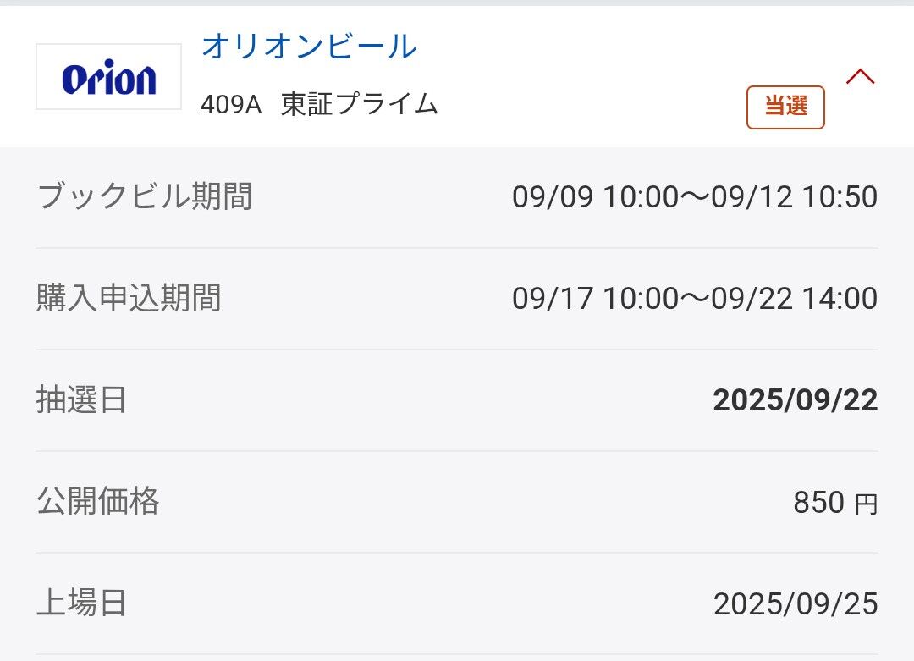Collapse the オリオンビール details chevron
The image size is (914, 661).
(860, 77)
